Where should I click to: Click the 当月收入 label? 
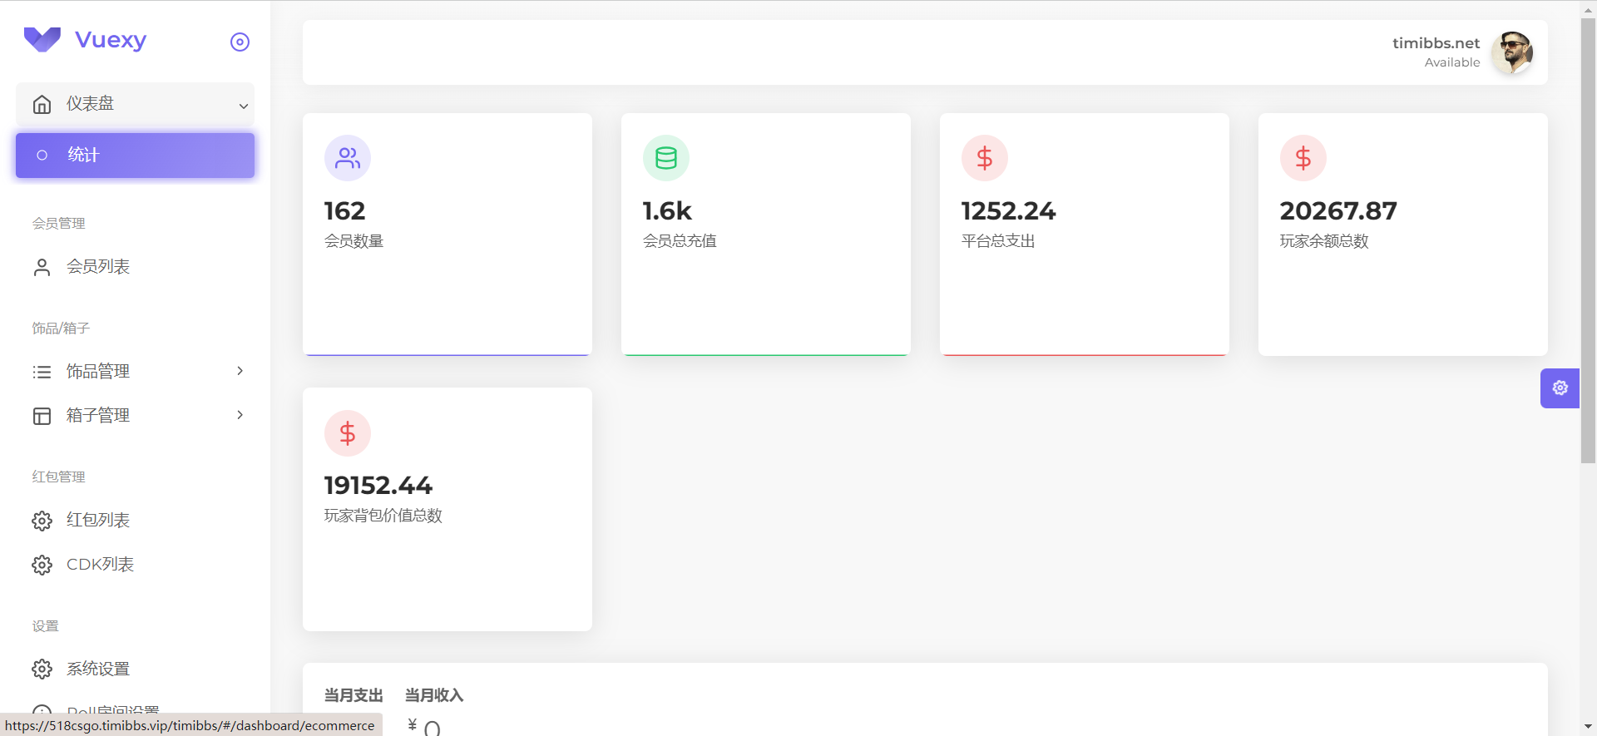point(433,695)
